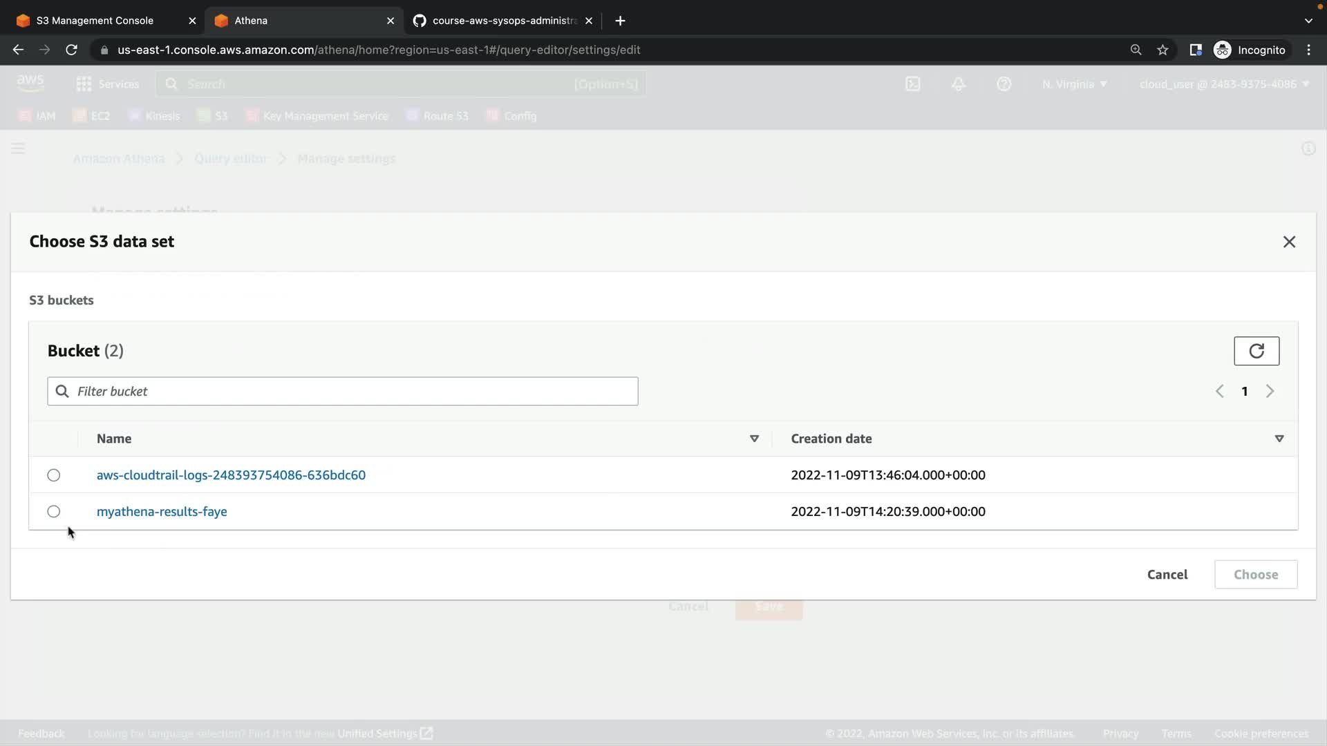
Task: Switch to S3 Management Console tab
Action: point(95,21)
